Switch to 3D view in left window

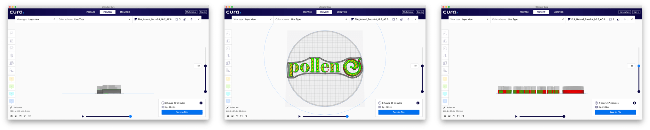(11, 116)
